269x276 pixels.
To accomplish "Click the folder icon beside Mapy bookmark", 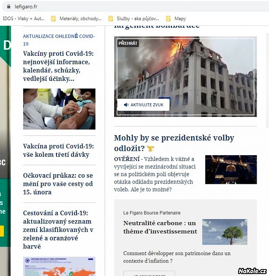I will pos(168,19).
